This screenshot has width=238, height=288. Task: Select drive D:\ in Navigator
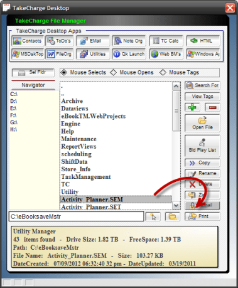[x=14, y=101]
